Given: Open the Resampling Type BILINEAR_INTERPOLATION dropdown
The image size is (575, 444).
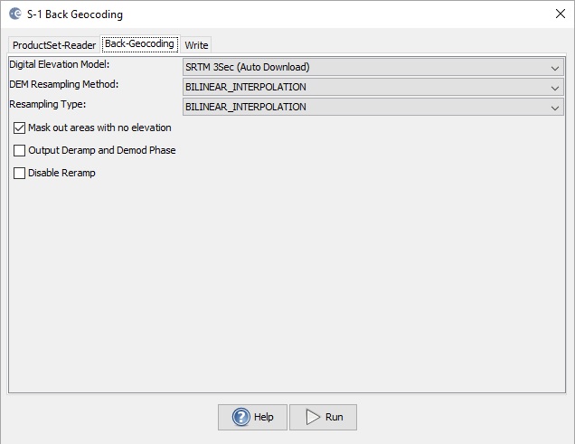Looking at the screenshot, I should coord(372,108).
